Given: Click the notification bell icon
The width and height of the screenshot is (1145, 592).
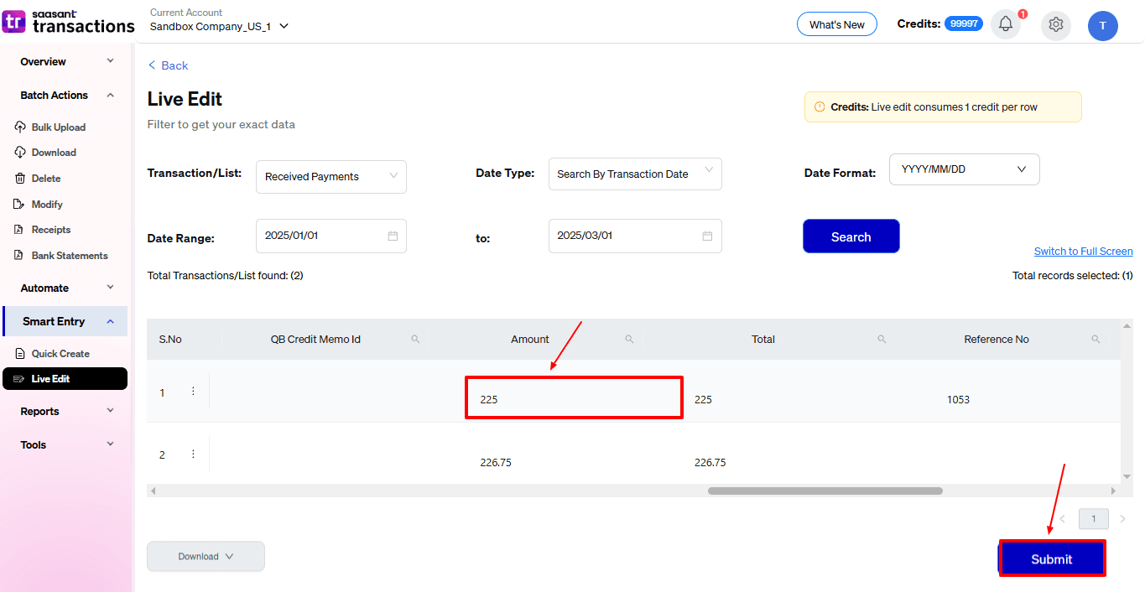Looking at the screenshot, I should pos(1005,24).
